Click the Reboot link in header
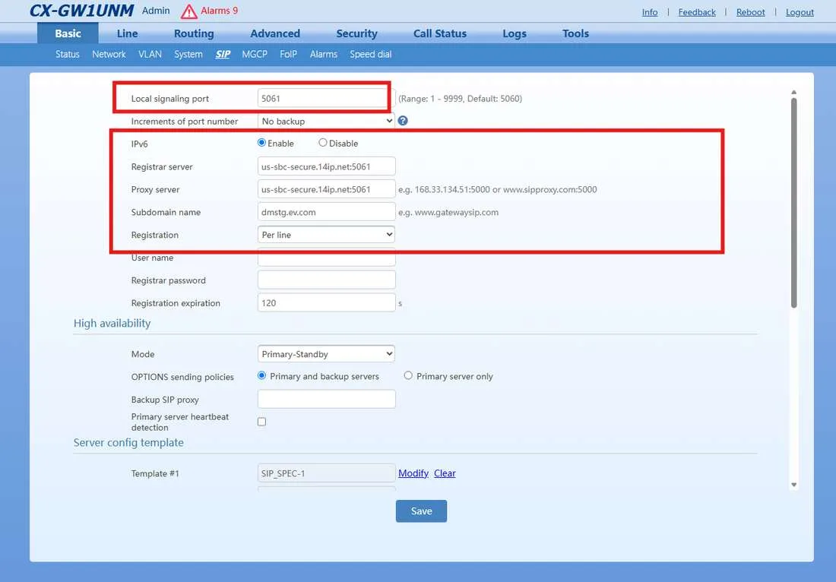This screenshot has width=836, height=582. coord(750,11)
